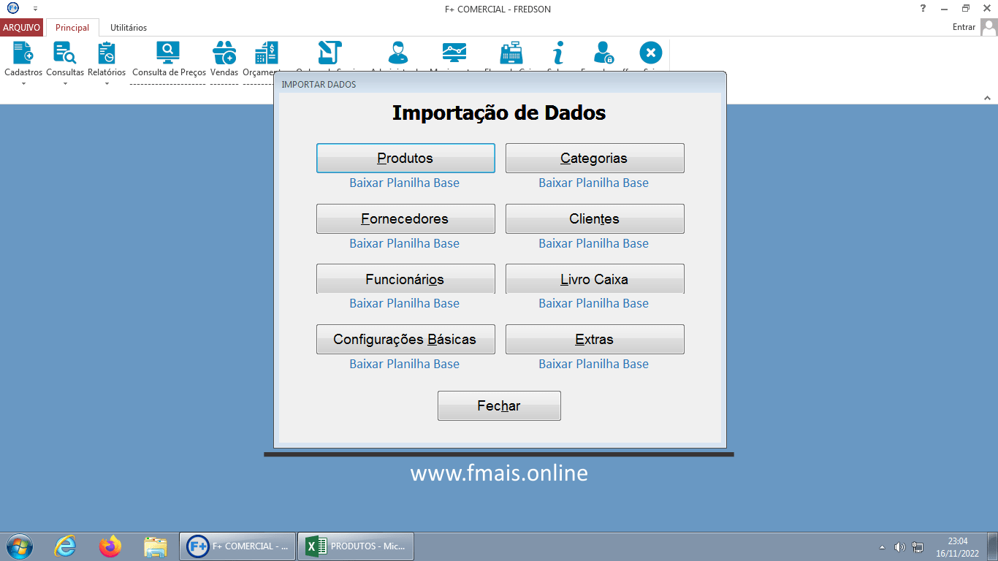Download Baixar Planilha Base under Configurações Básicas
The image size is (998, 561).
pyautogui.click(x=405, y=364)
